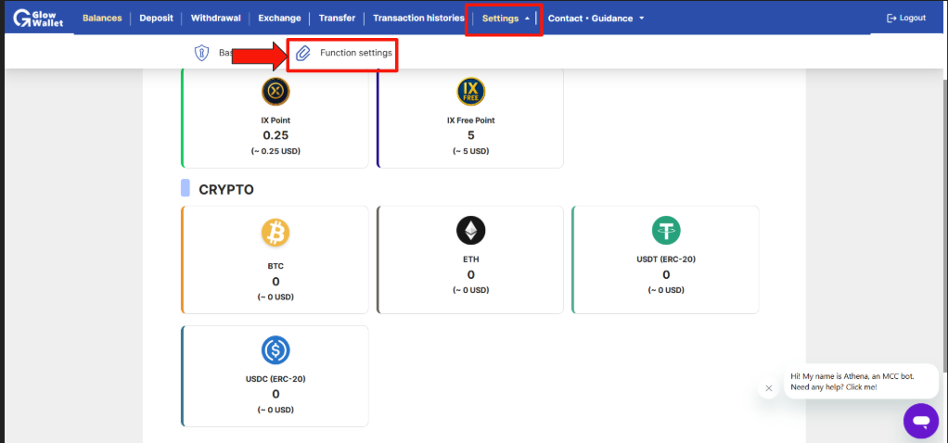Click the Tether USDT icon
The image size is (948, 443).
click(x=666, y=230)
